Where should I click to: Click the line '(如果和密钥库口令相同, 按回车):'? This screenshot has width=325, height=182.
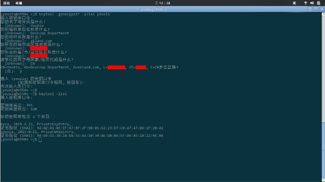point(51,82)
